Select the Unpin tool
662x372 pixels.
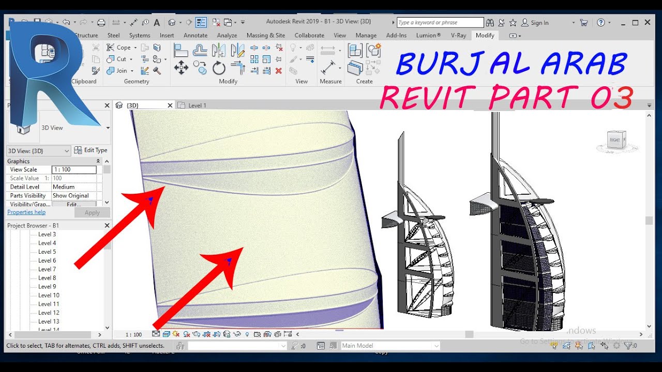(x=279, y=48)
